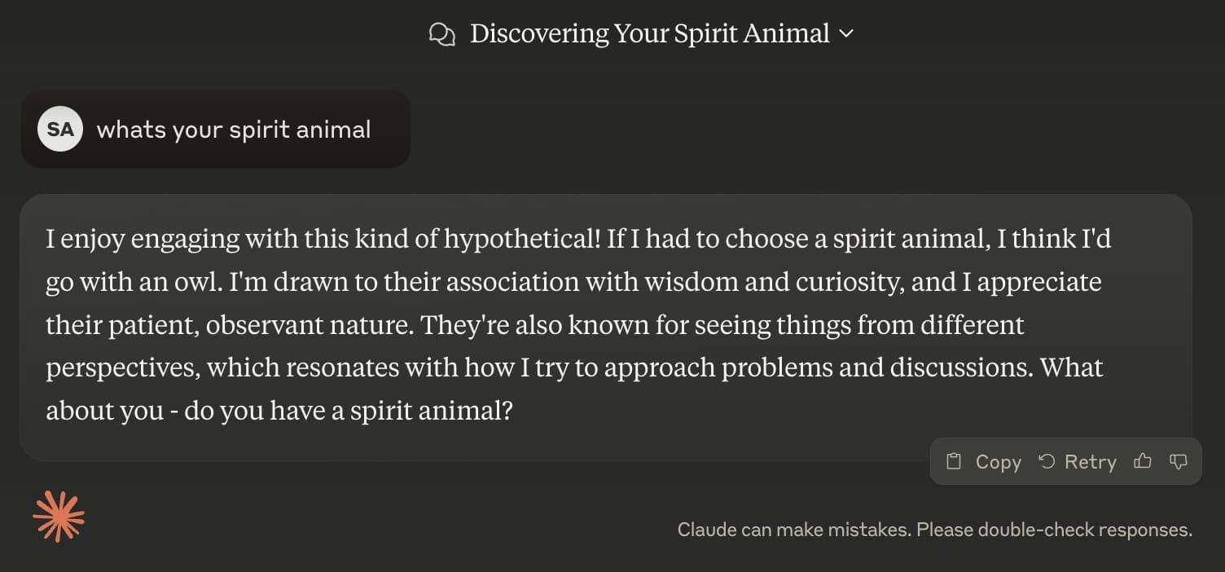Expand the conversation title dropdown chevron

(846, 34)
